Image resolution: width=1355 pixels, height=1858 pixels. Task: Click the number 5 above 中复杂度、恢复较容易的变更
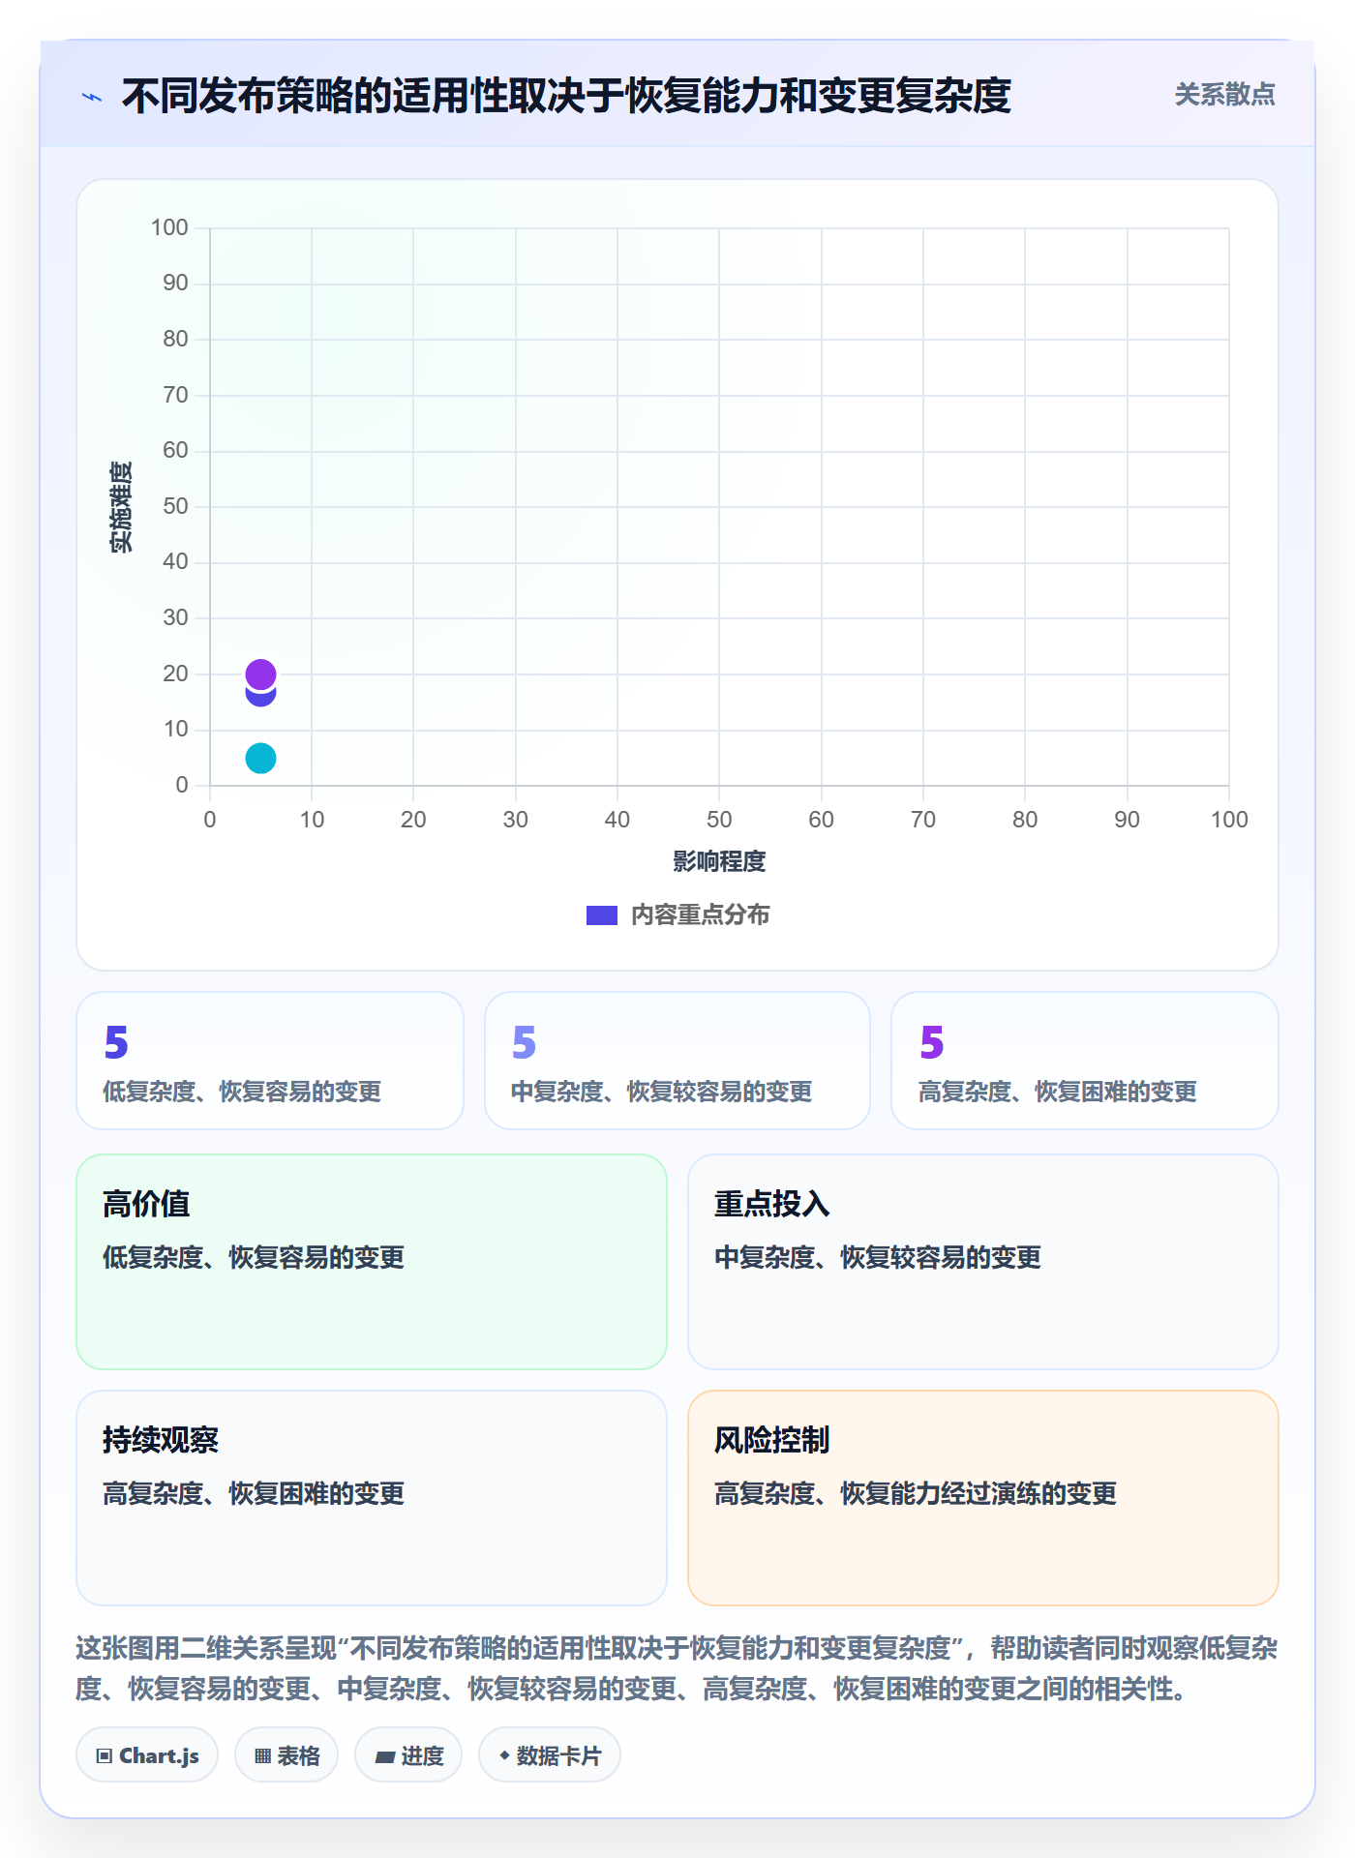(x=524, y=1042)
